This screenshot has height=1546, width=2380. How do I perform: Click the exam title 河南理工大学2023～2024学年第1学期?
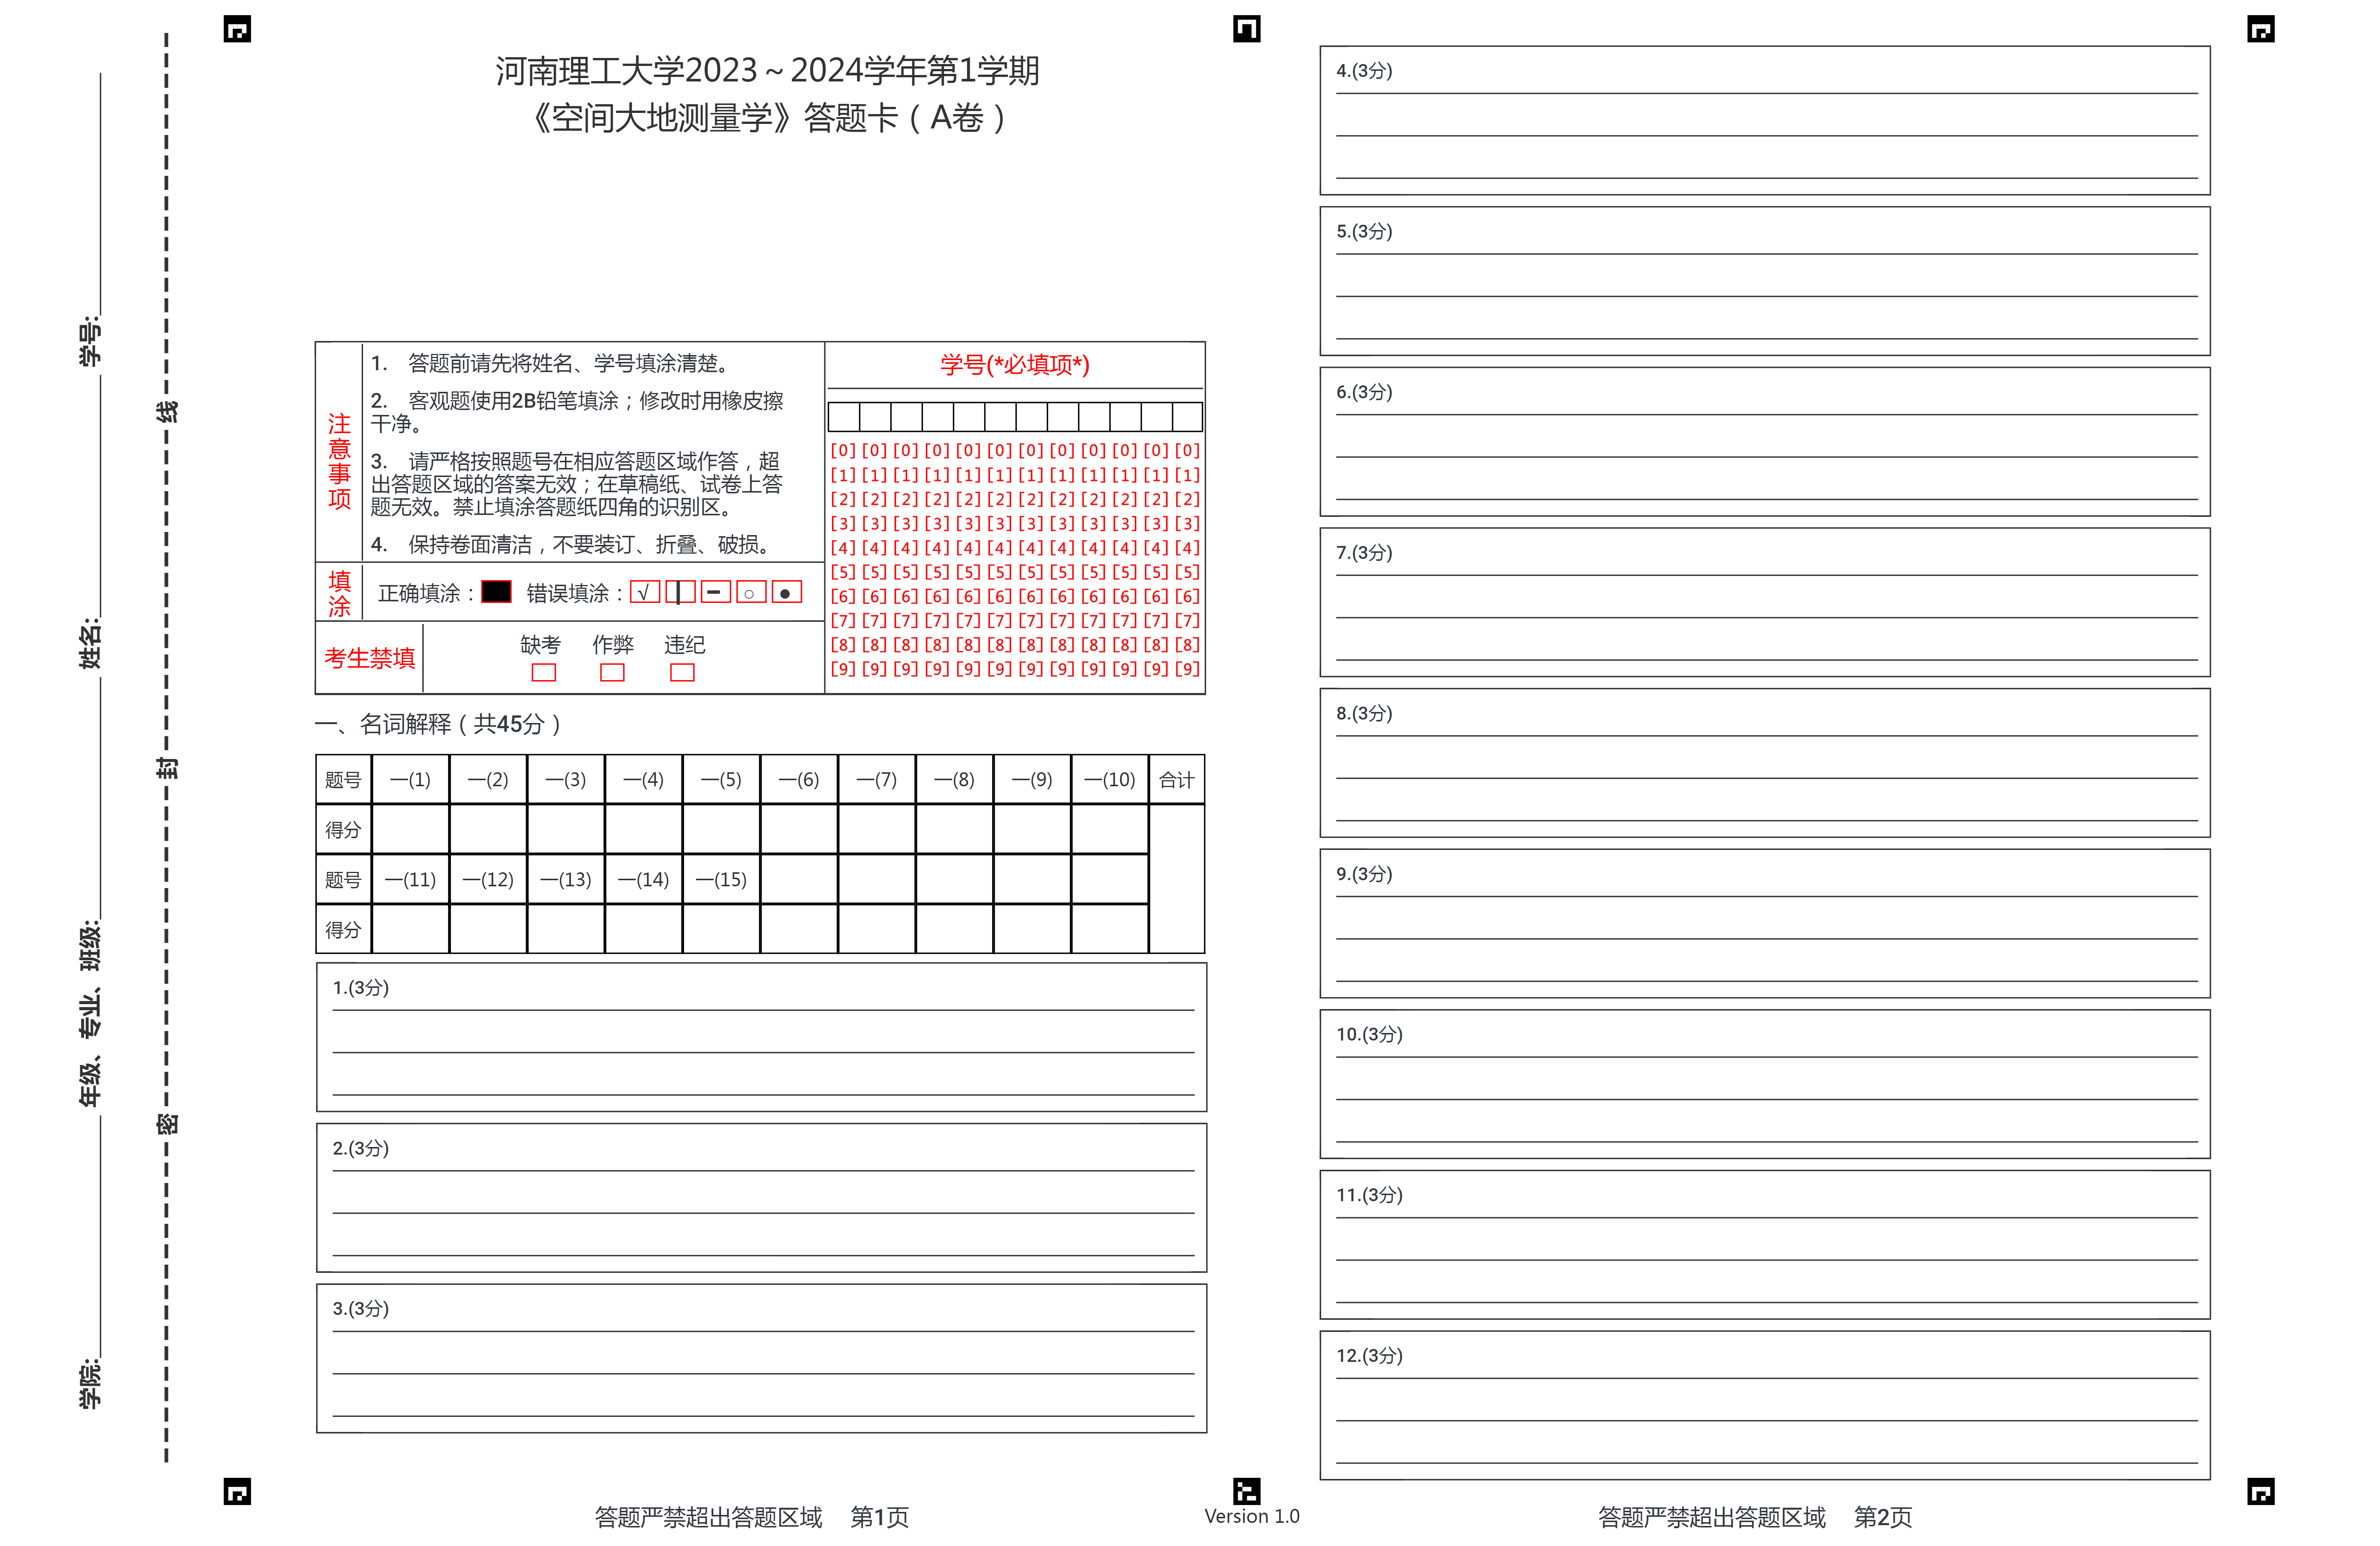pos(767,71)
